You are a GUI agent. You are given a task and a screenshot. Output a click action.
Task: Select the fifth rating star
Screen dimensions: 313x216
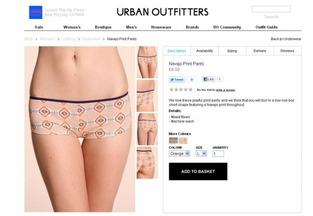pos(190,89)
